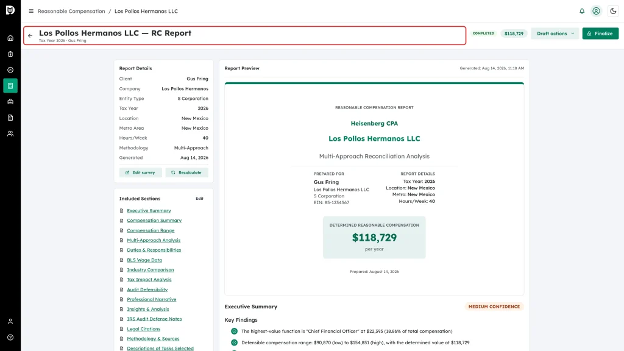
Task: Click the Recalculate button
Action: click(x=186, y=172)
